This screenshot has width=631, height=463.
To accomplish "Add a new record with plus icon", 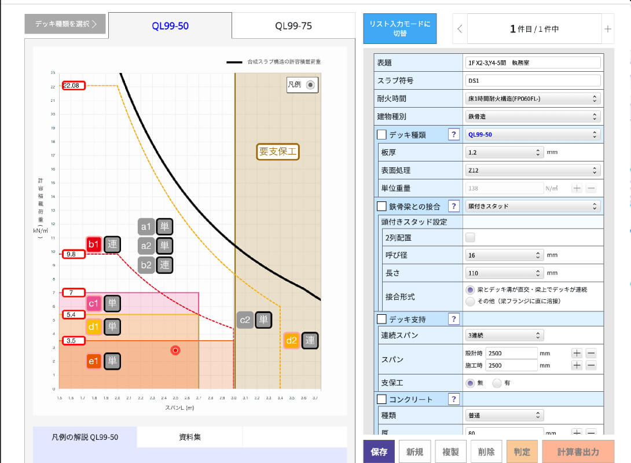I will click(x=607, y=29).
